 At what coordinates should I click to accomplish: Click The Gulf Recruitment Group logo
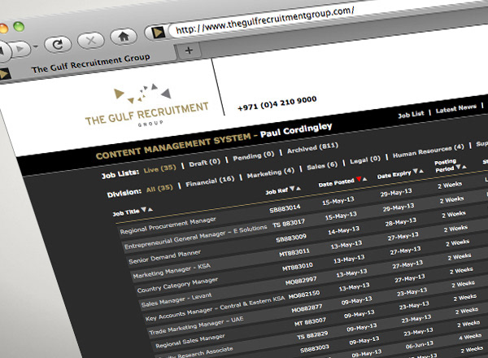point(146,106)
